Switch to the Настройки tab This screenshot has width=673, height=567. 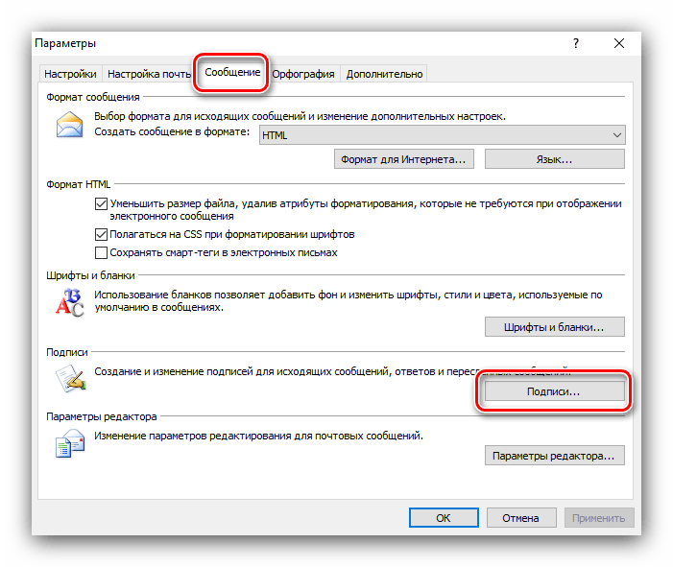69,74
